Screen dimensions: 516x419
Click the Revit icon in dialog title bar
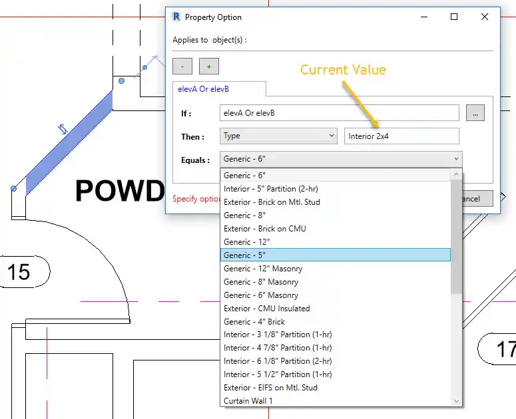click(176, 17)
